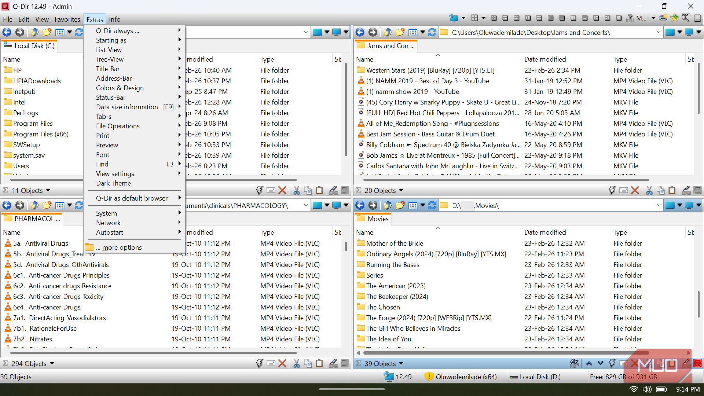Viewport: 704px width, 396px height.
Task: Expand the File Operations submenu
Action: [x=135, y=126]
